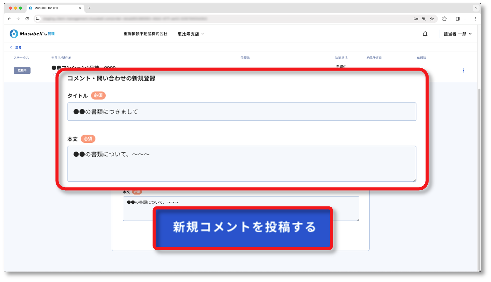491x282 pixels.
Task: Bookmark this page with the star icon
Action: [432, 19]
